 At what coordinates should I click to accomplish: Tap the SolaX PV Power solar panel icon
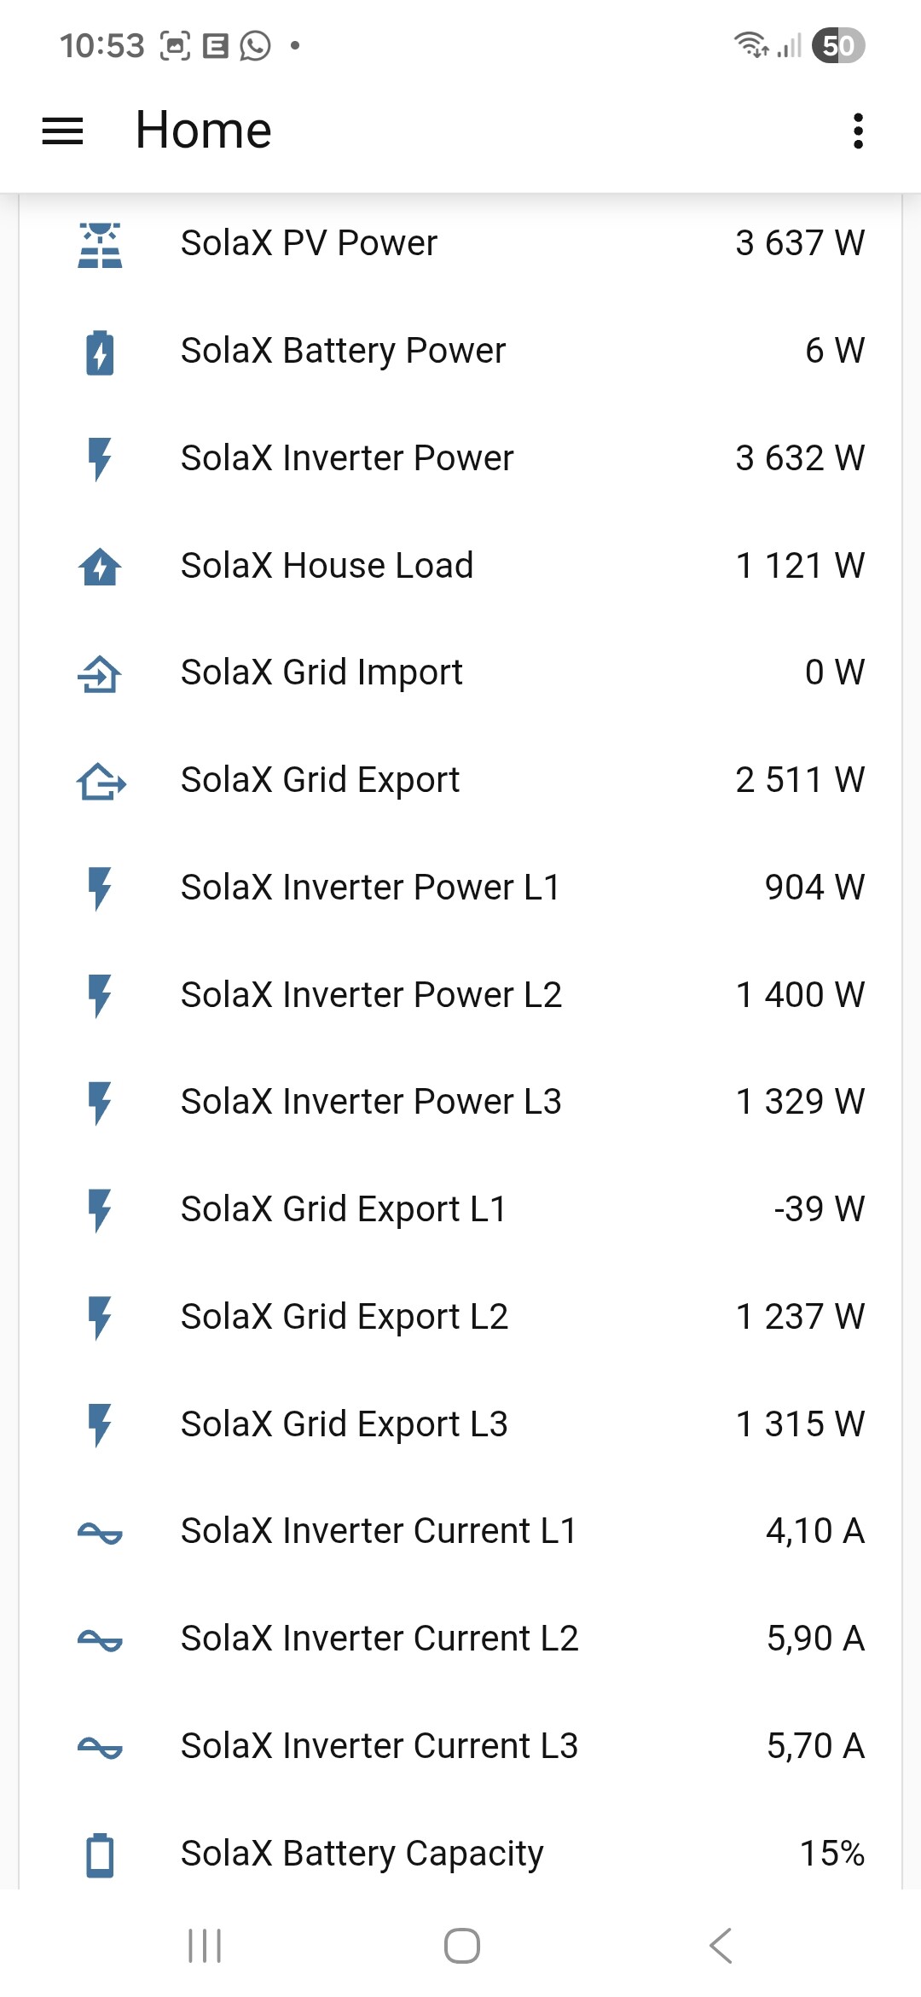tap(100, 245)
